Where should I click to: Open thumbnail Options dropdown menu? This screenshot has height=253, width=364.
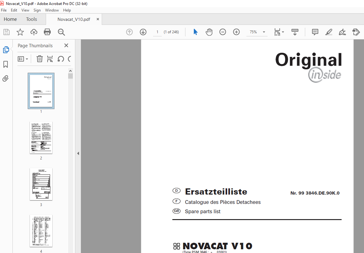pos(23,59)
